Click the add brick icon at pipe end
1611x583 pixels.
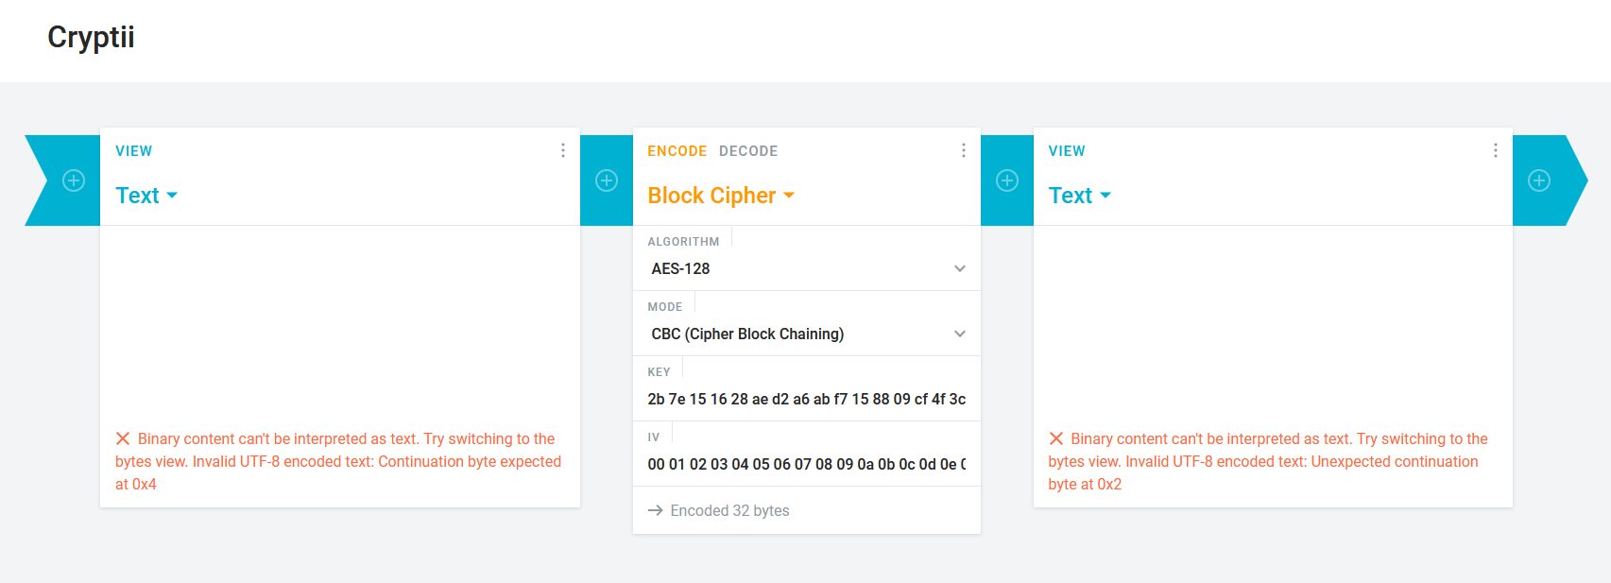coord(1539,180)
